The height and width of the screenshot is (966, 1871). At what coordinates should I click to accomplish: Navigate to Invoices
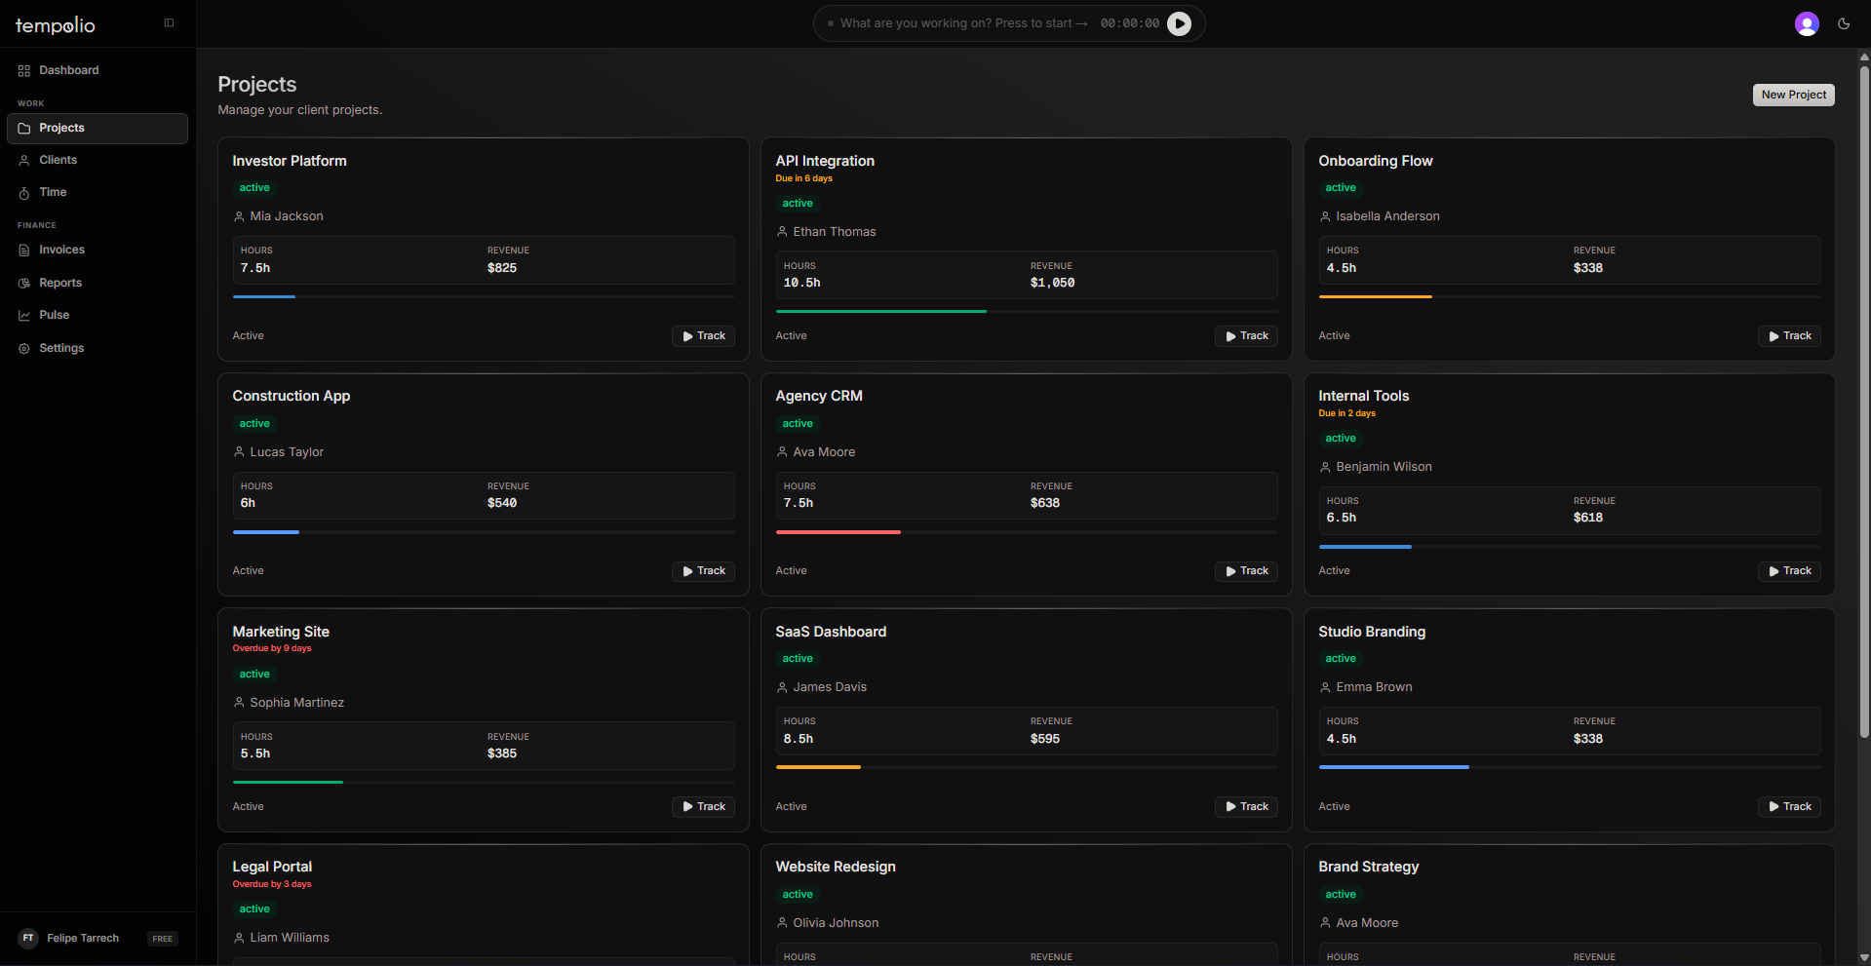[97, 251]
